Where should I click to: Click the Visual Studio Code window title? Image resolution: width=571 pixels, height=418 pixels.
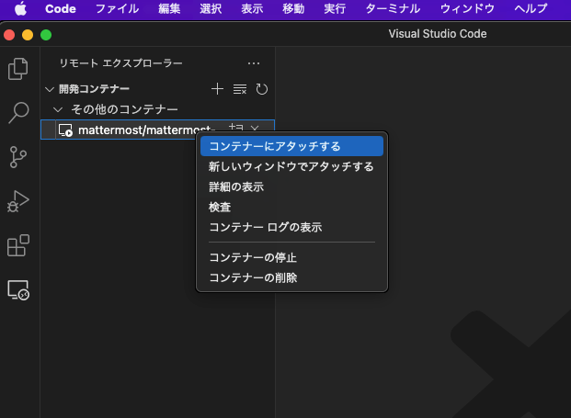point(438,34)
